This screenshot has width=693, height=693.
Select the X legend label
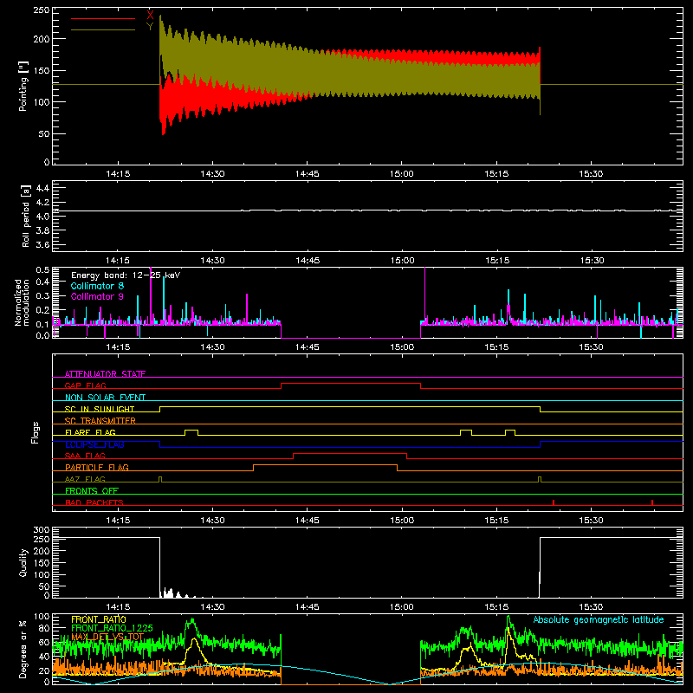tap(150, 16)
